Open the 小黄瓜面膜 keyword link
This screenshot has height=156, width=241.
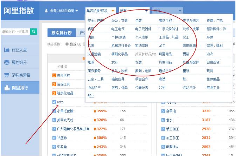click(x=65, y=111)
